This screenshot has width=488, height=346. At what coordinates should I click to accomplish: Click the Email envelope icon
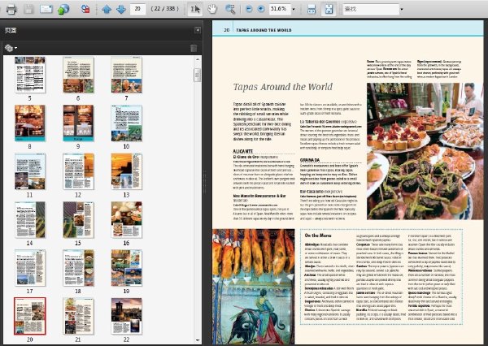(x=46, y=9)
